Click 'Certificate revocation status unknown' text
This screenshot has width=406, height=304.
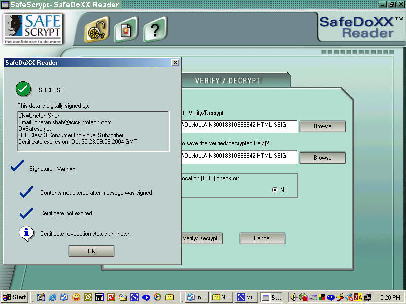(x=85, y=234)
